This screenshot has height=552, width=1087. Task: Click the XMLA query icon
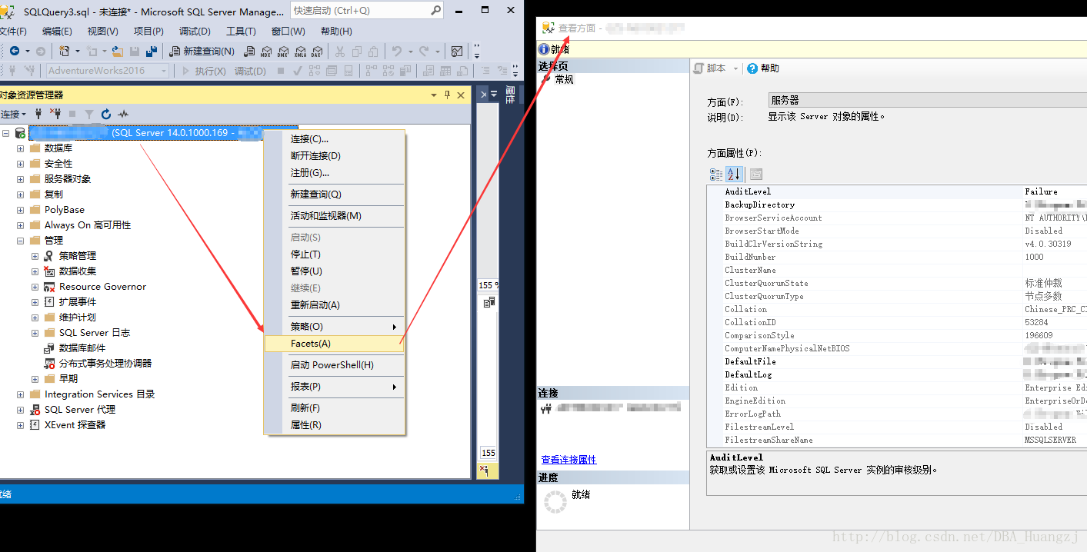click(300, 52)
